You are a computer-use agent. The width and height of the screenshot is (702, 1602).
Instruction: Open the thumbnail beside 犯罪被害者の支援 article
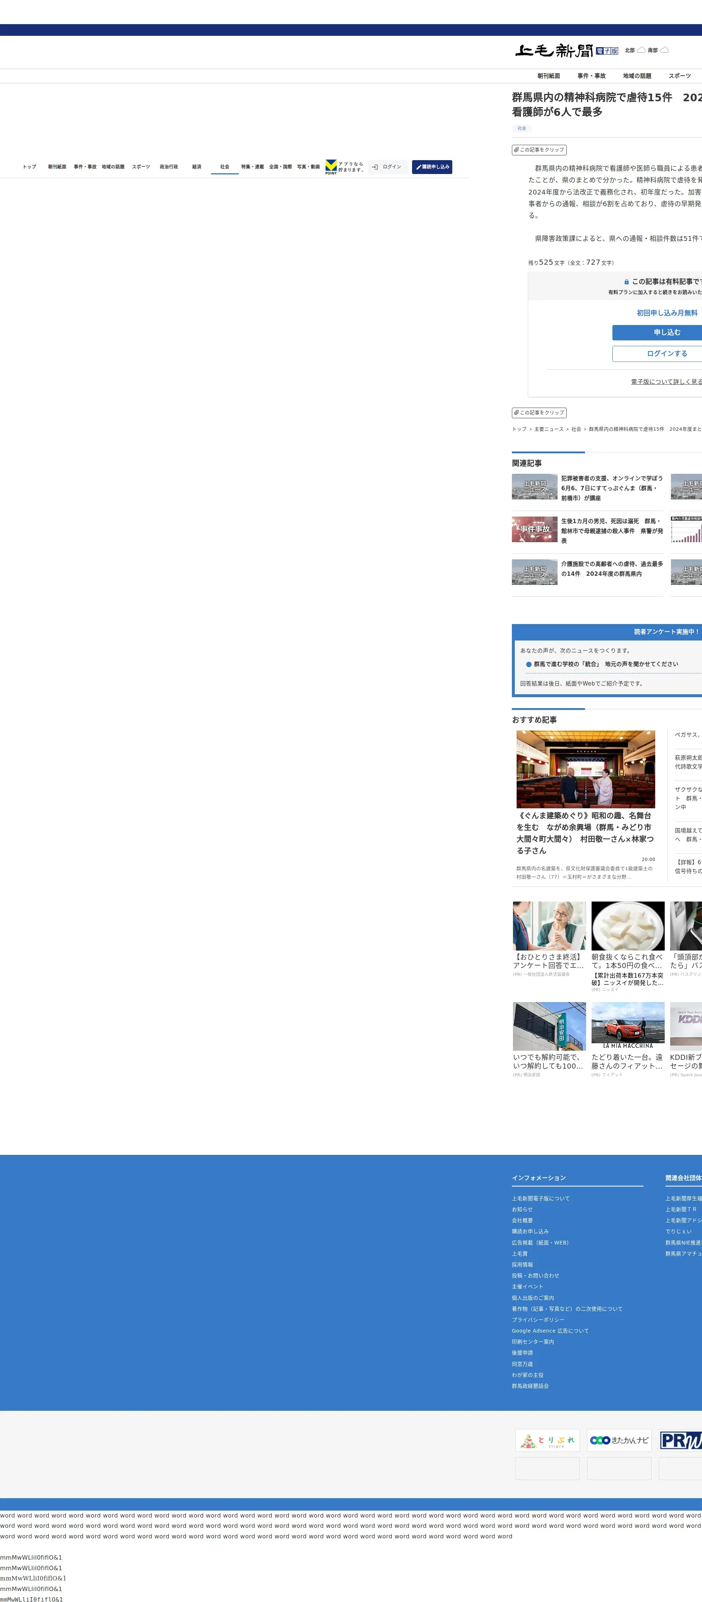pos(535,487)
